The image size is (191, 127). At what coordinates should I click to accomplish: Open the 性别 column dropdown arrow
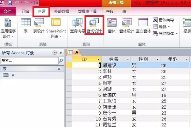point(157,59)
